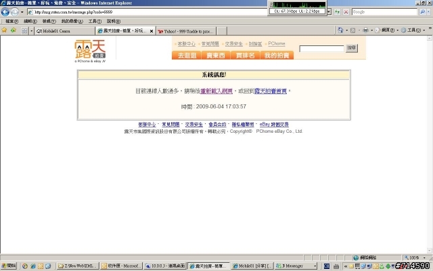This screenshot has height=271, width=433.
Task: Open 常見問題 link in top navigation
Action: pos(210,43)
